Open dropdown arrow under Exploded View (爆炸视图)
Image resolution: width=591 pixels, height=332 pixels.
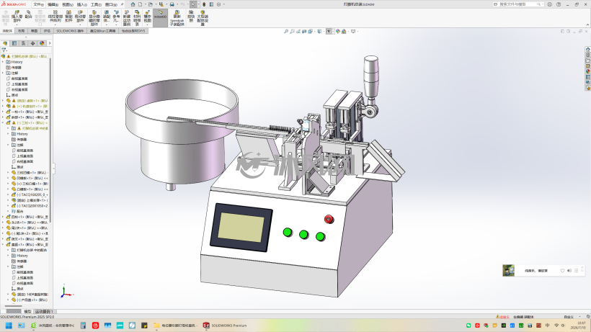click(147, 24)
